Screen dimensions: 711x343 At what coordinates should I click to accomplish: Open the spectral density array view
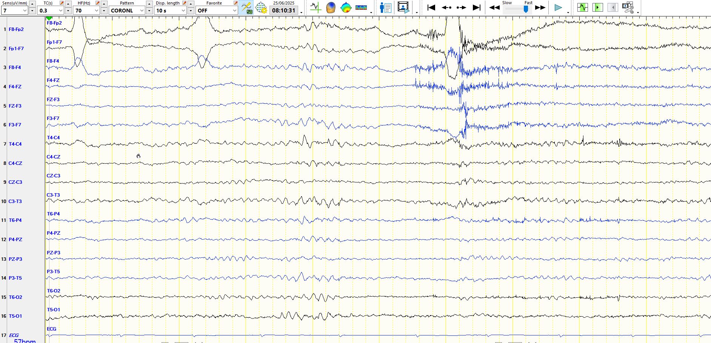pyautogui.click(x=361, y=8)
